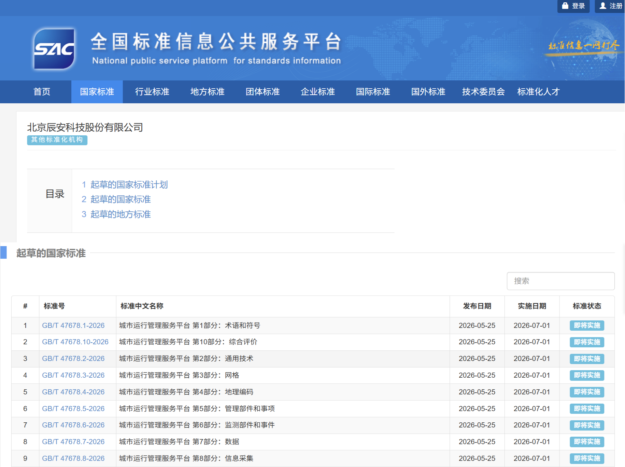Open standard GB/T 47678.2-2026
The image size is (625, 467).
pos(73,359)
